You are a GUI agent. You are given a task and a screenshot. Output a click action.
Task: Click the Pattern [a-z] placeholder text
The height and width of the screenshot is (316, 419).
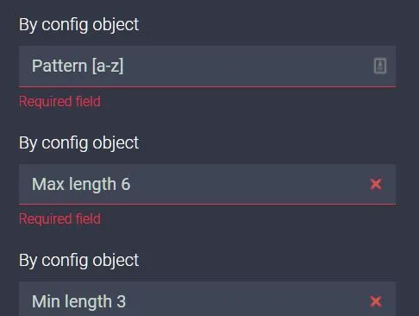click(x=78, y=66)
